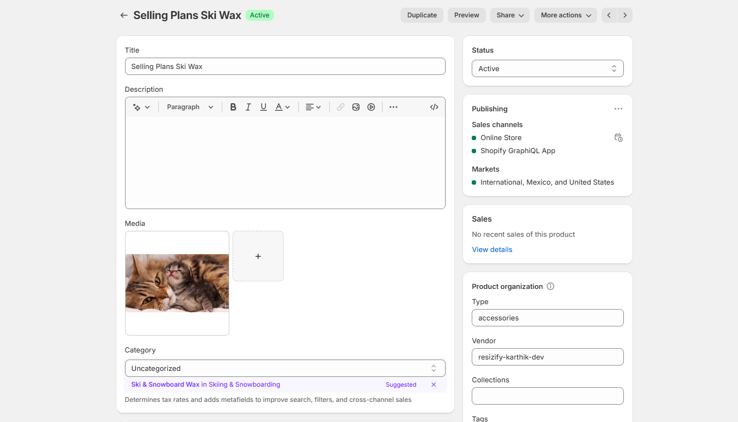Screen dimensions: 738x422
Task: Expand the More actions menu
Action: 565,15
